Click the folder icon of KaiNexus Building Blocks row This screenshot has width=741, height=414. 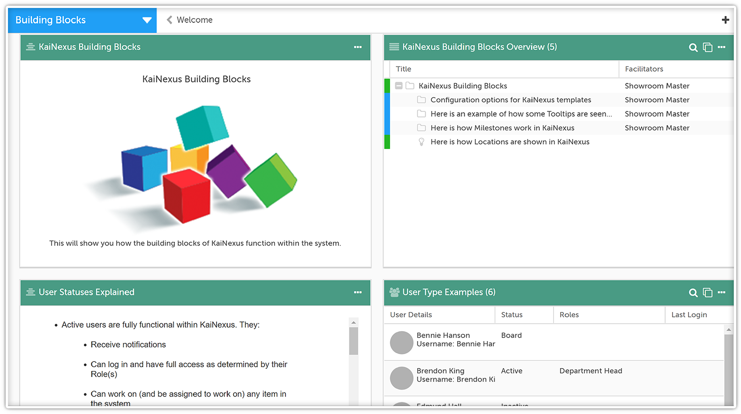point(410,86)
